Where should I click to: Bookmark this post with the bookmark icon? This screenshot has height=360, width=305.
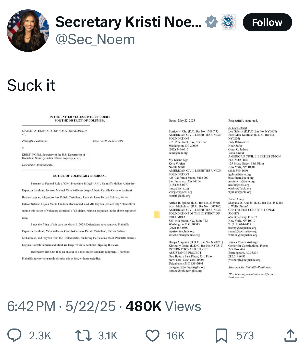coord(222,335)
